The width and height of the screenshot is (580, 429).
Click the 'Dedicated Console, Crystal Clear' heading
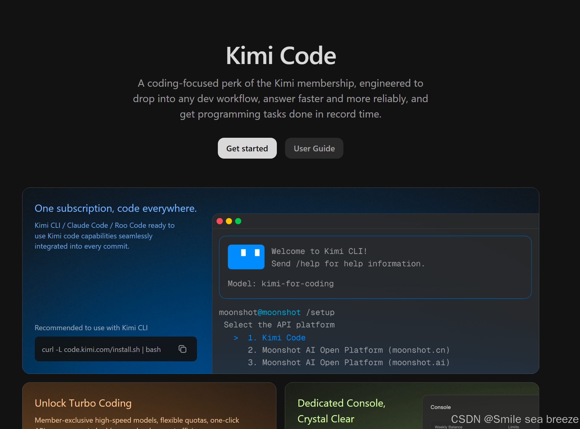[x=342, y=411]
